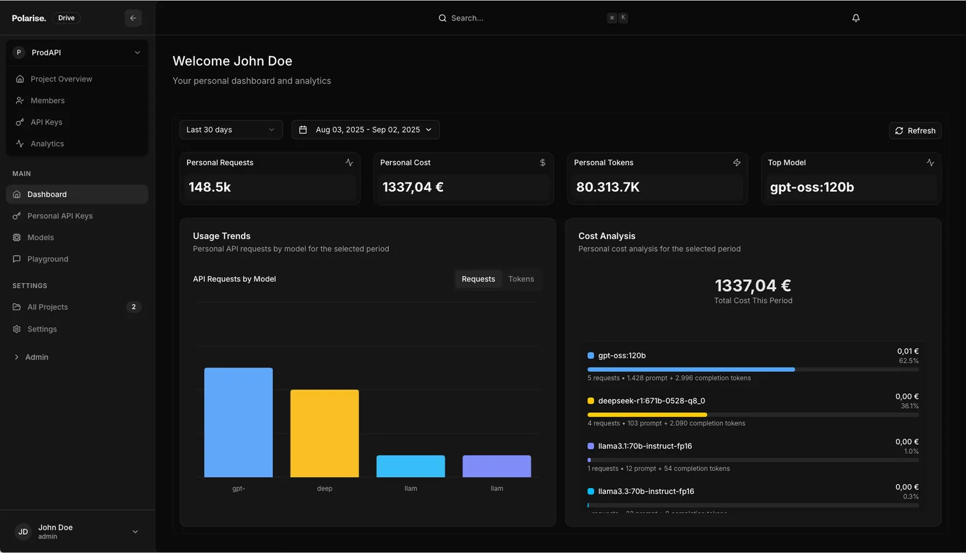966x553 pixels.
Task: Collapse sidebar with the back arrow icon
Action: [133, 18]
